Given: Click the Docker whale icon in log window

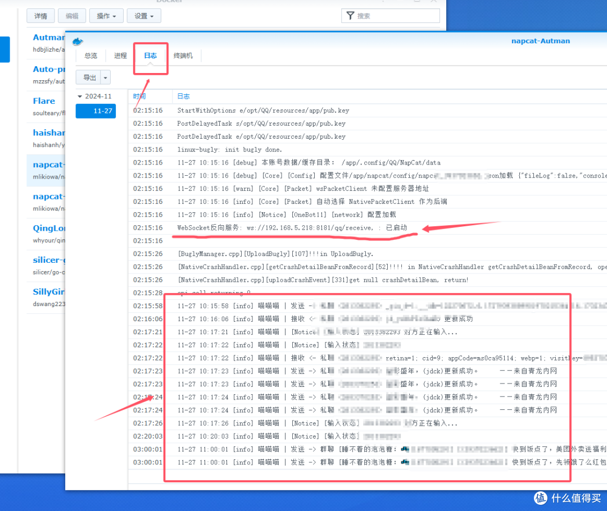Looking at the screenshot, I should coord(78,42).
